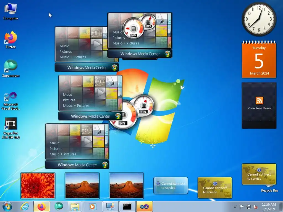Open Windows Explorer from the taskbar

point(75,206)
